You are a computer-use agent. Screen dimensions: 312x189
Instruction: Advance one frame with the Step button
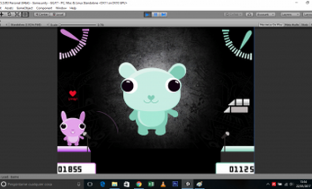pyautogui.click(x=163, y=15)
